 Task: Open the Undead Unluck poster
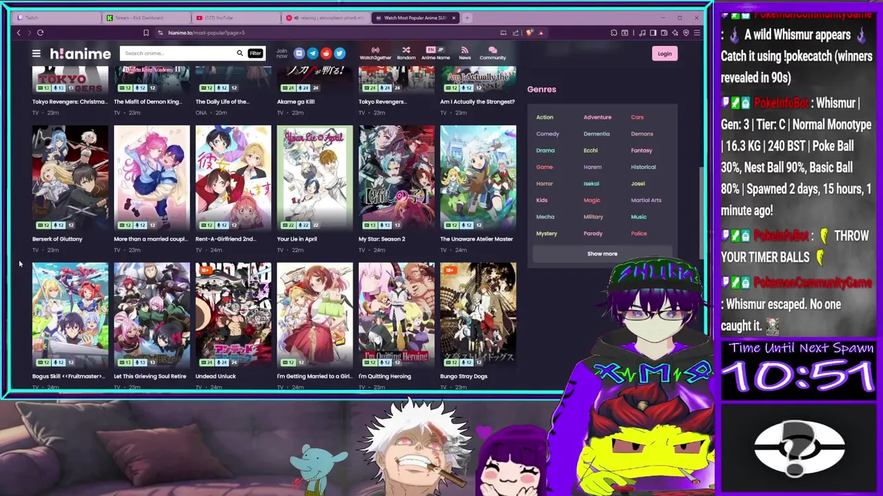click(233, 315)
